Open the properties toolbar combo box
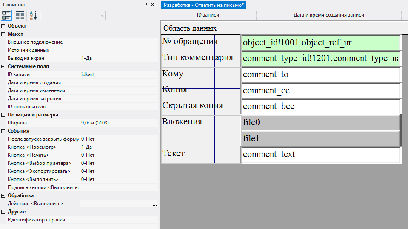408x229 pixels. [74, 16]
